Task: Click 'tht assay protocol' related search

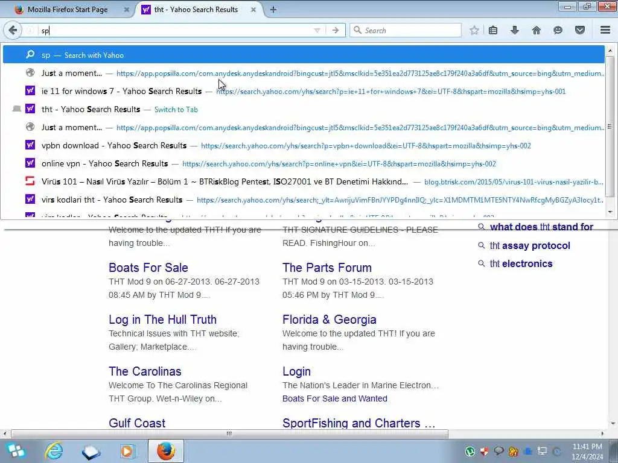Action: tap(530, 246)
